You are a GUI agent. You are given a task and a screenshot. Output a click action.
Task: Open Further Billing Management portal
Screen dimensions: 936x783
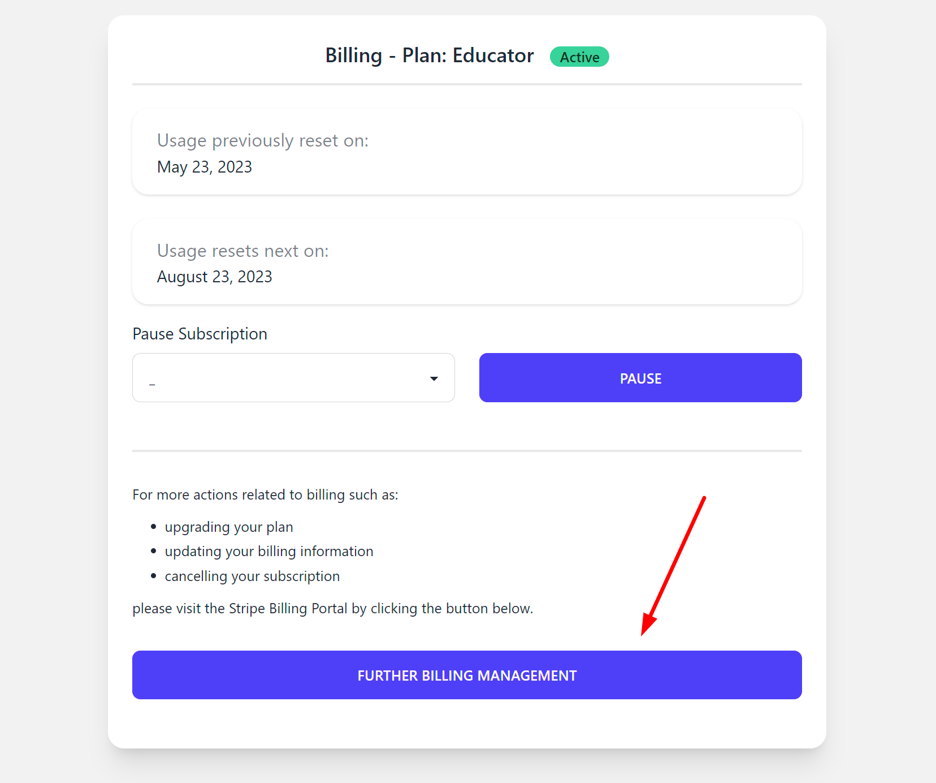point(467,675)
